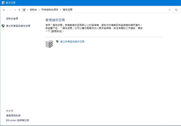The height and width of the screenshot is (126, 181).
Task: Open 控制台首頁 in the sidebar
Action: point(12,18)
